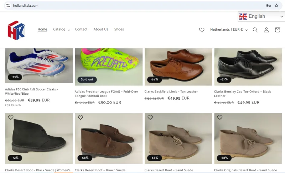The image size is (285, 173).
Task: Add Clarks Desert Boot Brown Suede to wishlist
Action: [81, 117]
